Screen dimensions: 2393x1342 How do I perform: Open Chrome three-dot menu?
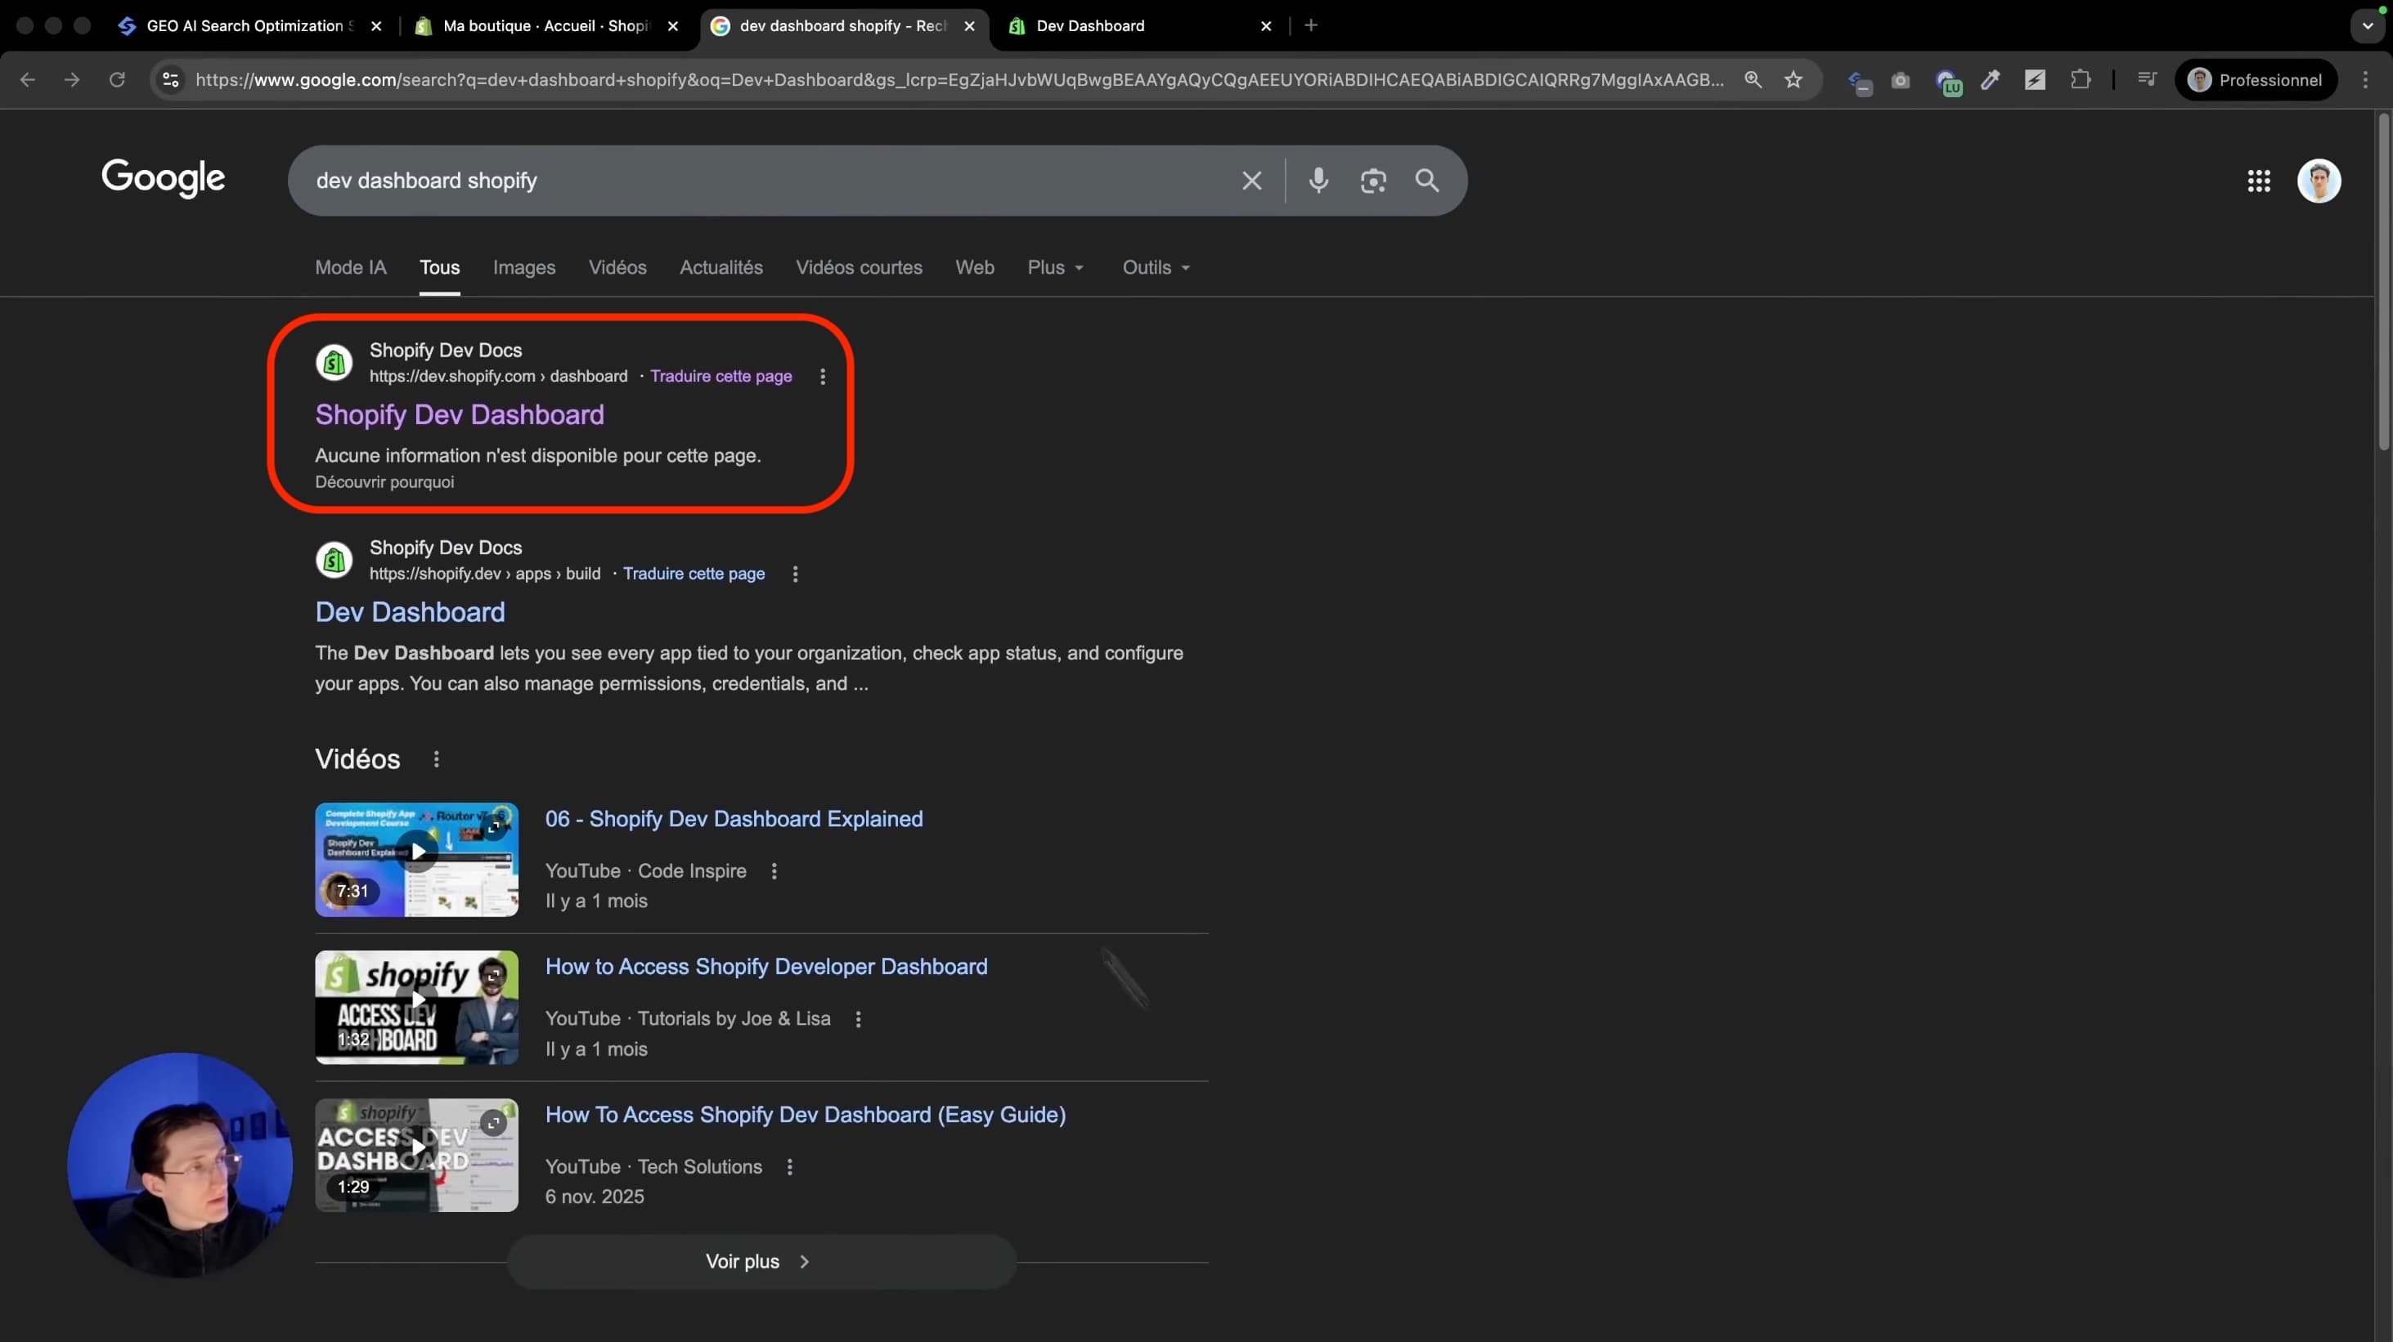(x=2365, y=80)
